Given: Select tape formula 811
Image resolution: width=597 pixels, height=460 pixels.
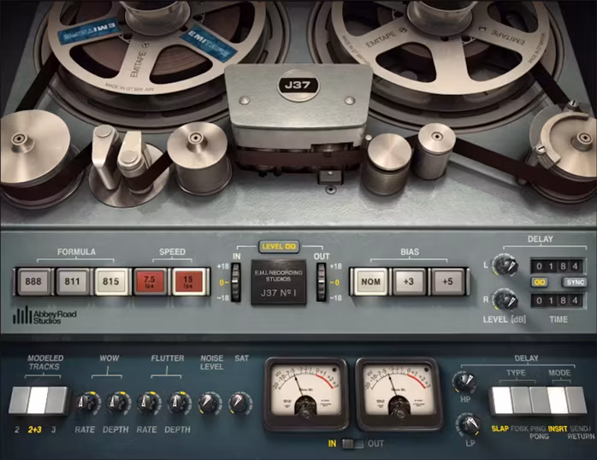Looking at the screenshot, I should [x=73, y=282].
